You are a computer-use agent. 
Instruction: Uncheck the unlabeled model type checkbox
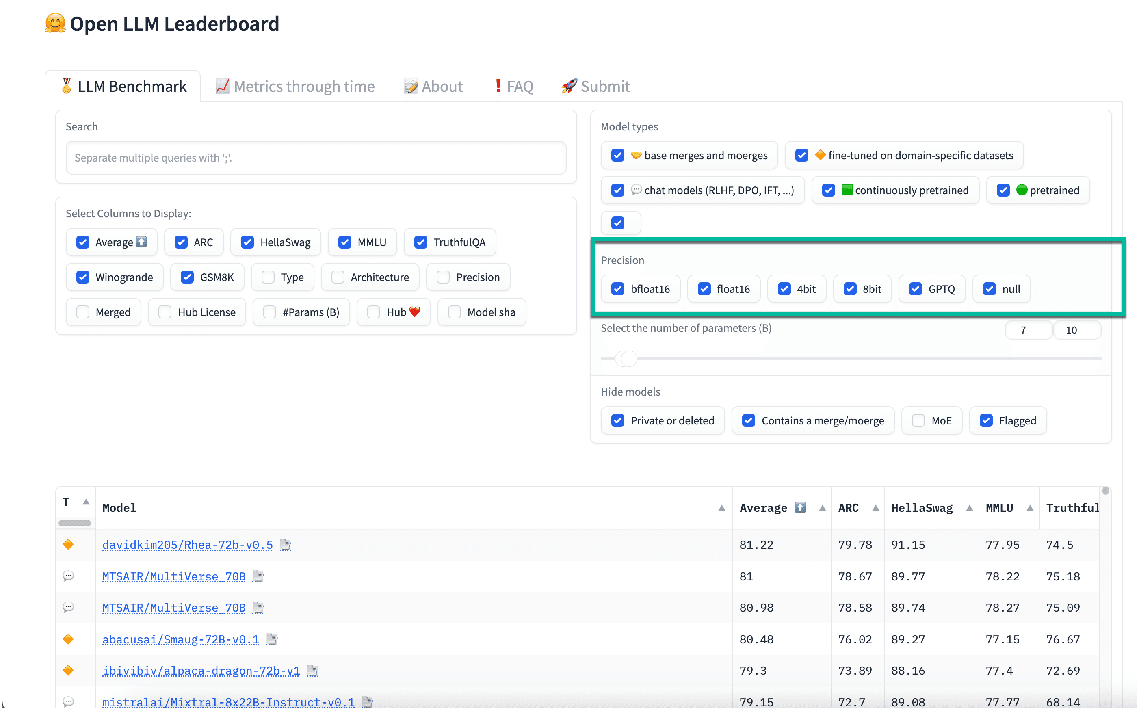pos(618,223)
